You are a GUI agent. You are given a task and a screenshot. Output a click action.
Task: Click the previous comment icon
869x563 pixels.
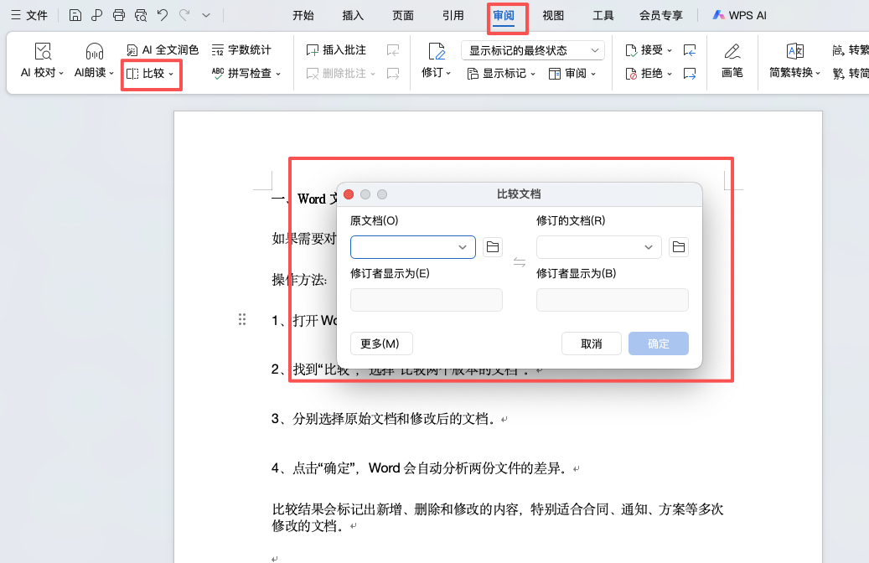pyautogui.click(x=393, y=50)
